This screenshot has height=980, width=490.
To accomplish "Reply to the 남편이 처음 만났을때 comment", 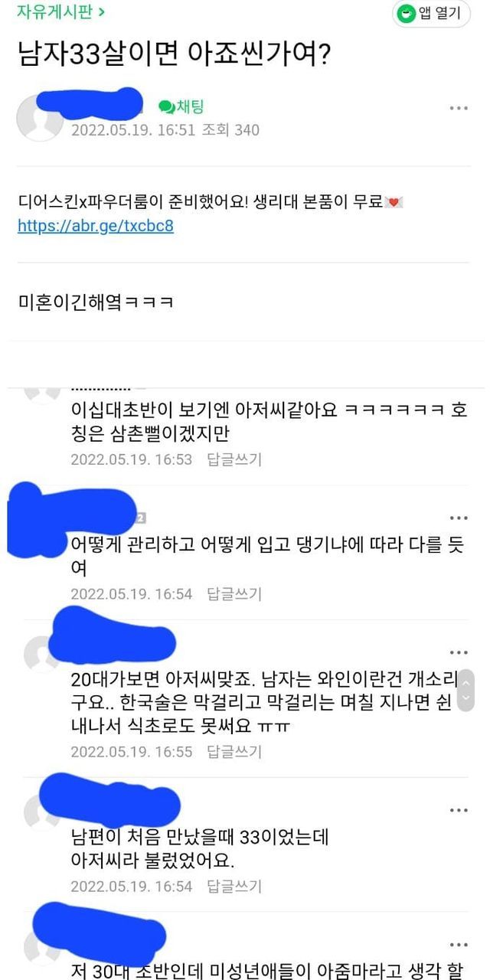I will coord(234,886).
